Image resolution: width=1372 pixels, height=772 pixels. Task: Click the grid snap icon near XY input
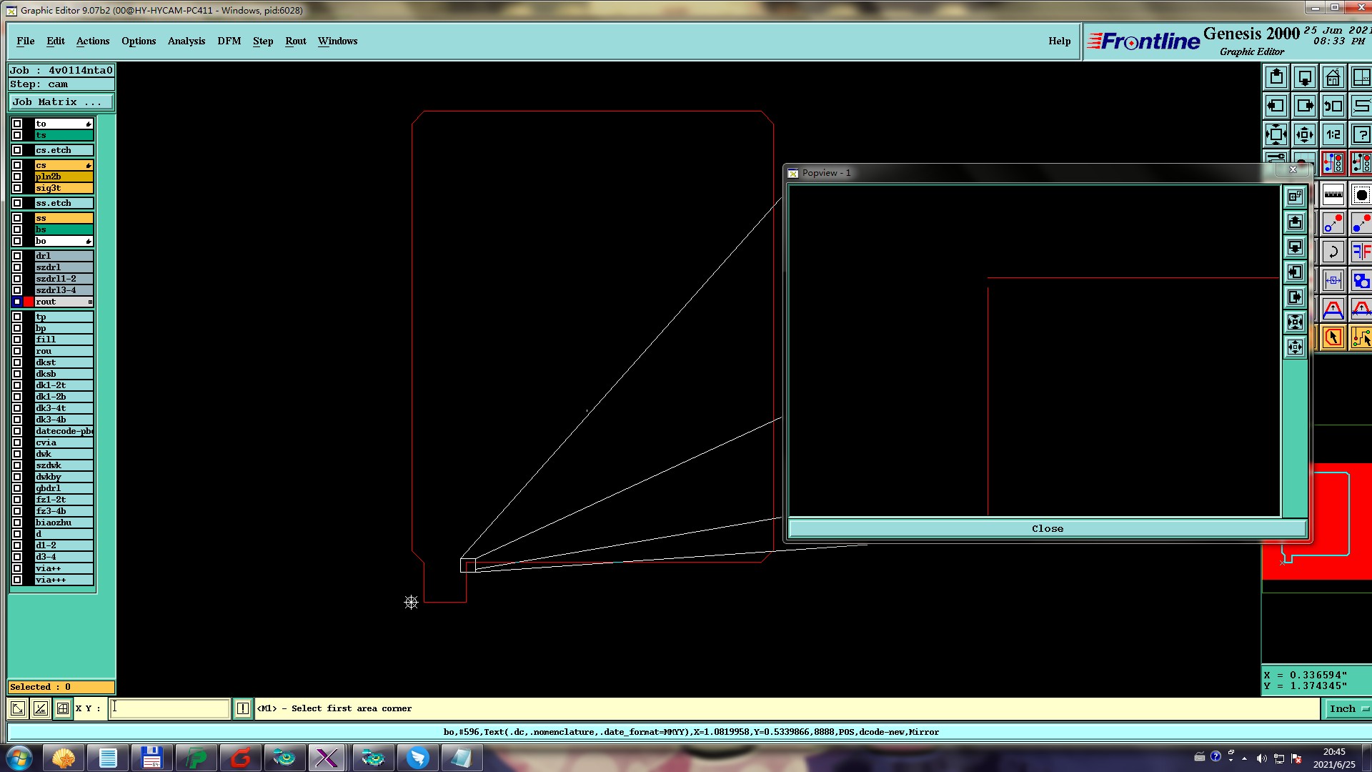pyautogui.click(x=63, y=708)
